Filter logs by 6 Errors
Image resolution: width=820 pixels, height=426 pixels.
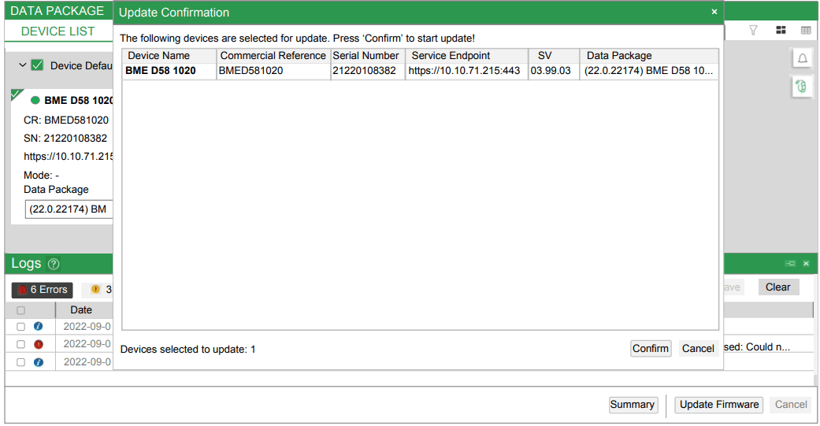tap(43, 290)
